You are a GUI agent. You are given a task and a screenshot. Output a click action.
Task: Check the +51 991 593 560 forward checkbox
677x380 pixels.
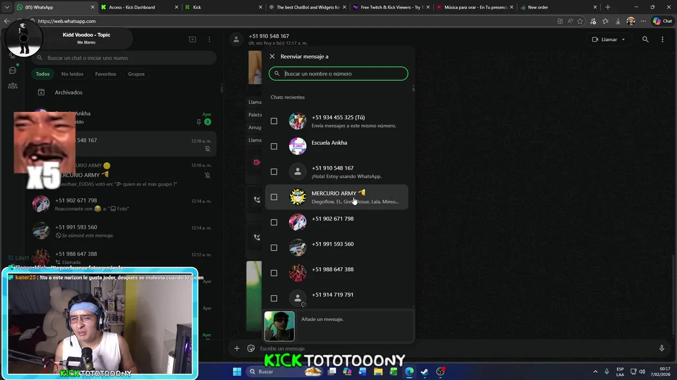click(274, 248)
